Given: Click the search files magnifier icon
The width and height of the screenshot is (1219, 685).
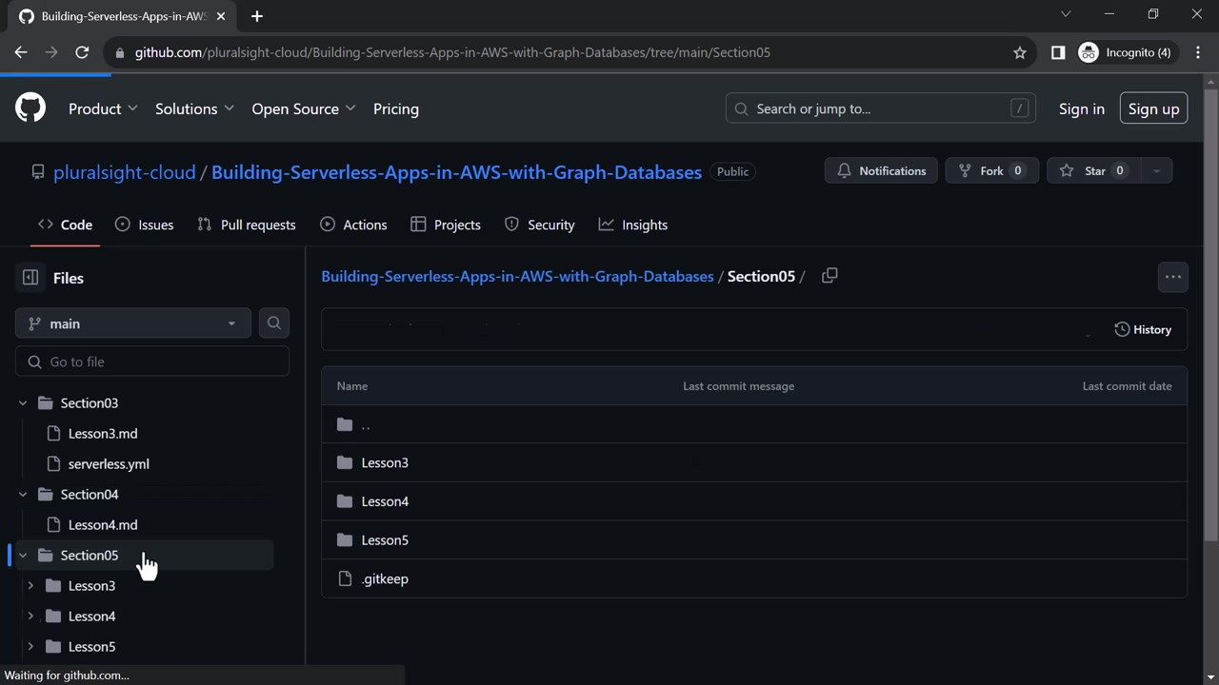Looking at the screenshot, I should click(274, 323).
